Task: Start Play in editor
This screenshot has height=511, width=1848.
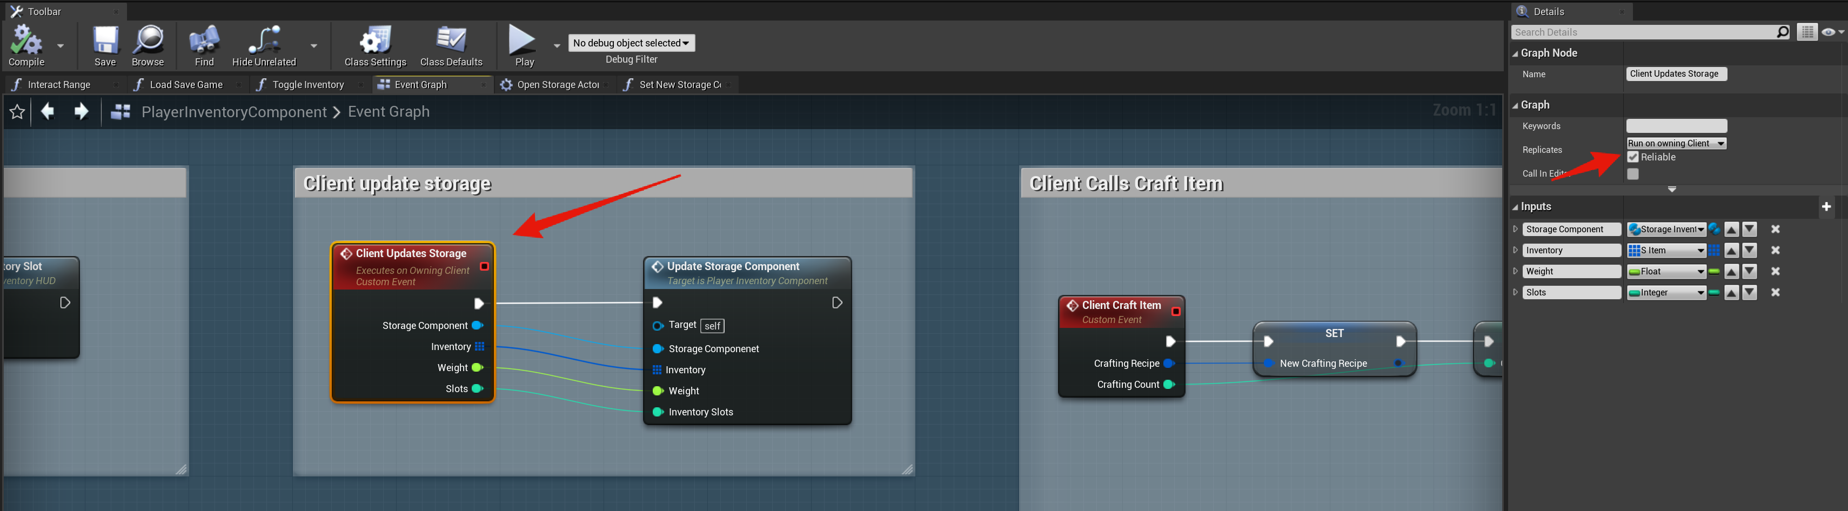Action: point(524,46)
